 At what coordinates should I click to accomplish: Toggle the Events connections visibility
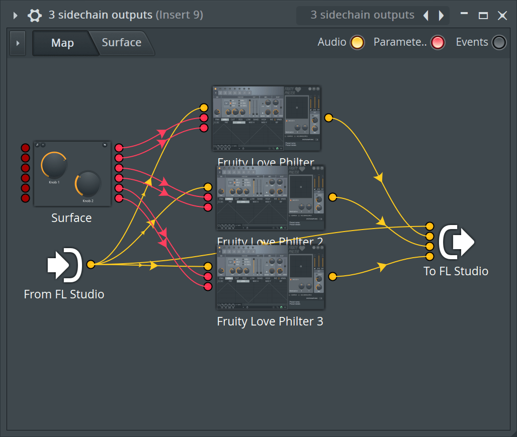(498, 43)
